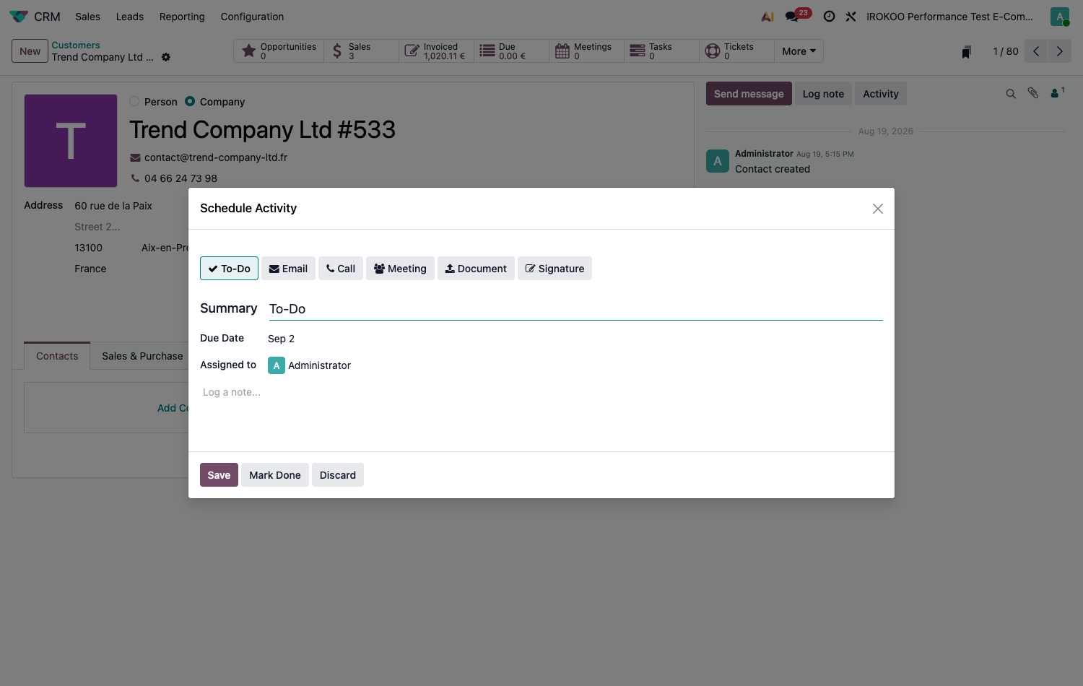
Task: Open the Reporting menu
Action: point(182,16)
